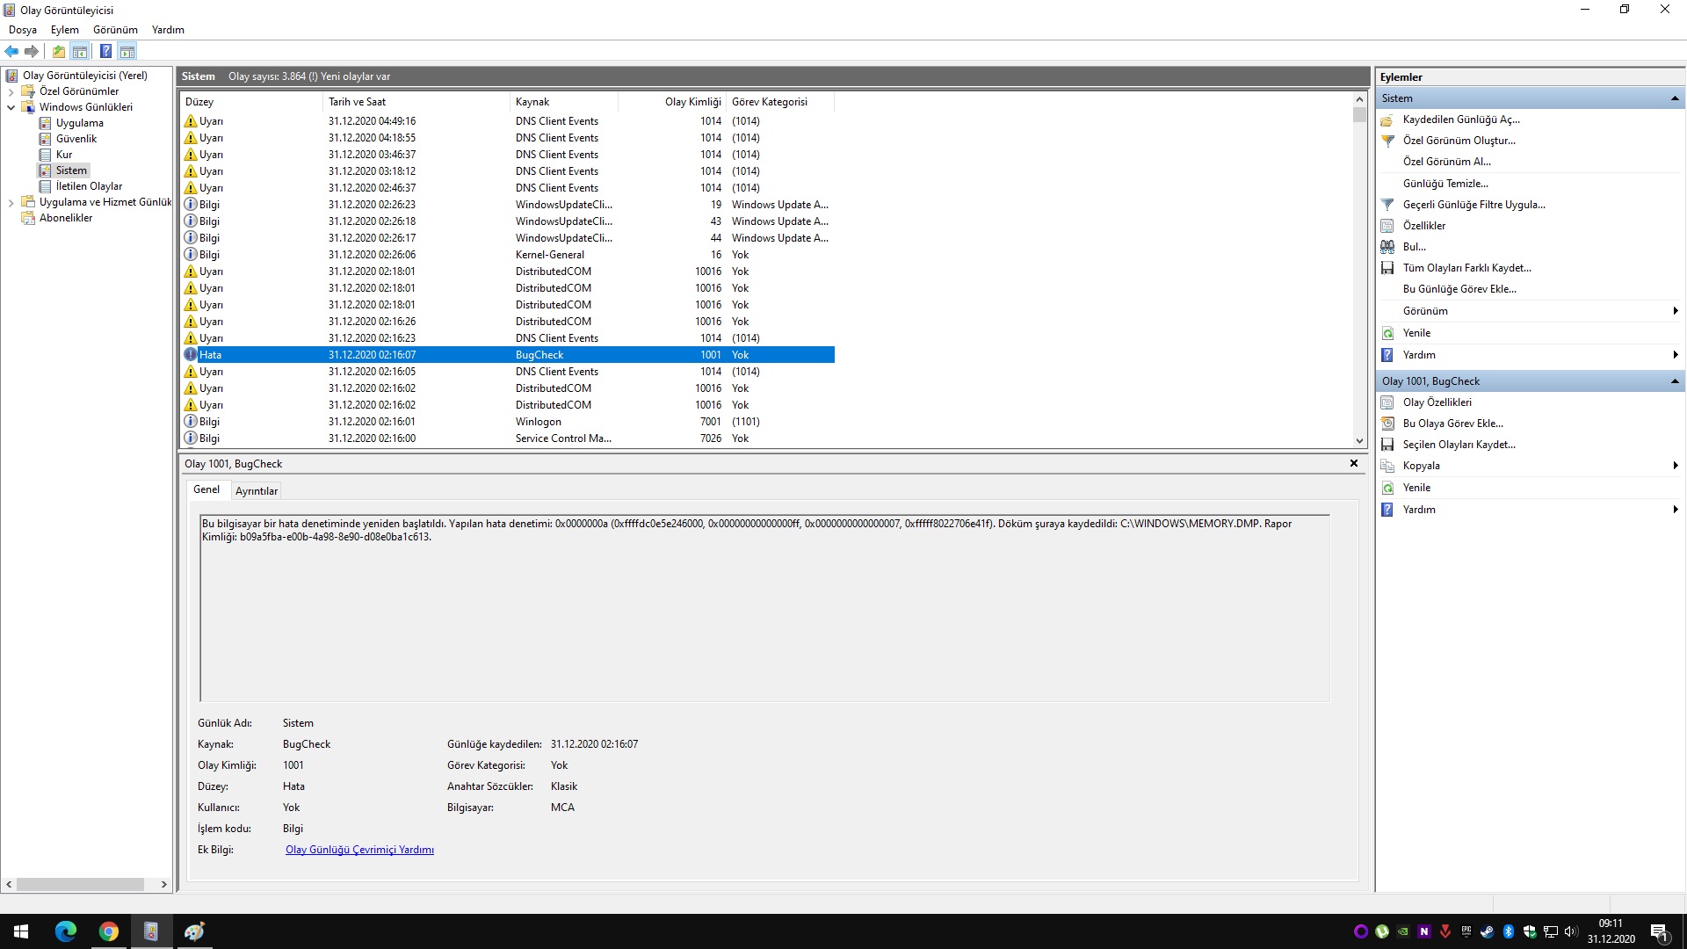Viewport: 1687px width, 949px height.
Task: Click the back arrow toolbar icon
Action: coord(11,51)
